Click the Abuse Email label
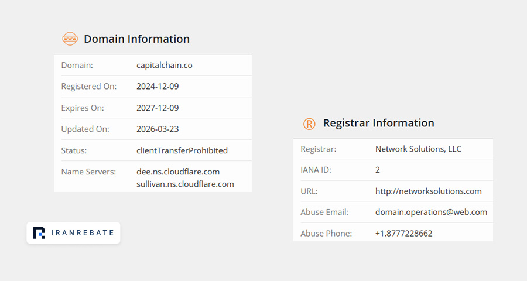The image size is (527, 281). [324, 212]
